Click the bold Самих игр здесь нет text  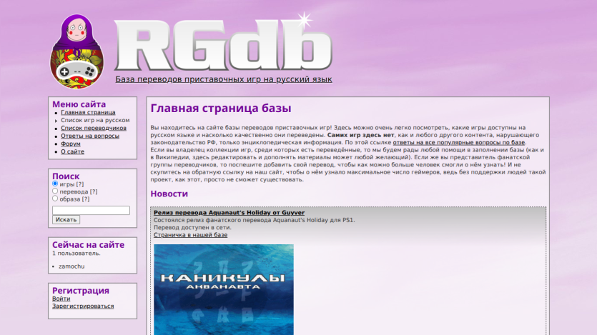pos(360,135)
